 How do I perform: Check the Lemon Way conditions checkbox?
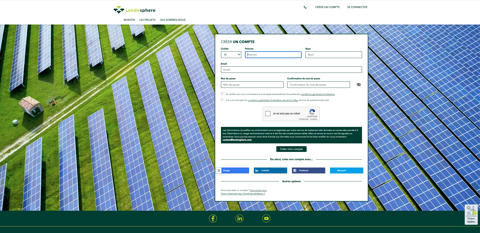point(222,100)
